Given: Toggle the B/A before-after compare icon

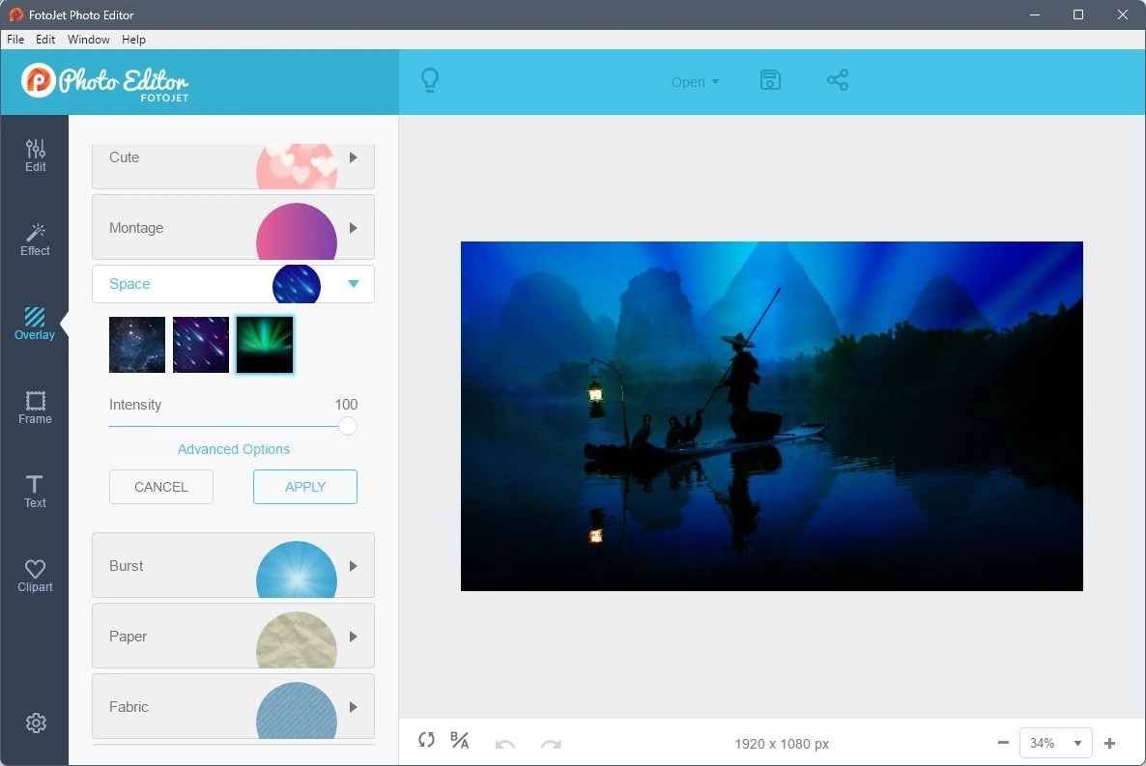Looking at the screenshot, I should pos(460,741).
